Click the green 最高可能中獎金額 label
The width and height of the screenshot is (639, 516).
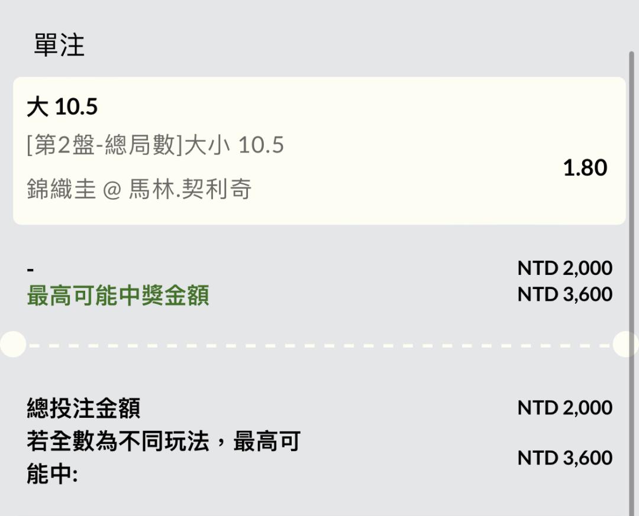(x=118, y=296)
